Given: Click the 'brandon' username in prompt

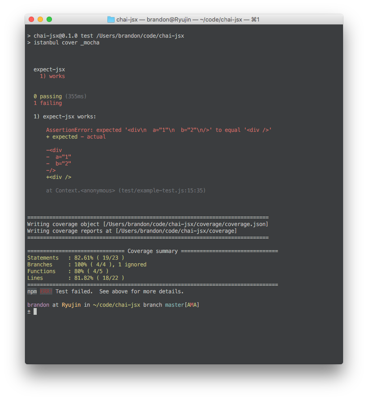Looking at the screenshot, I should coord(38,305).
